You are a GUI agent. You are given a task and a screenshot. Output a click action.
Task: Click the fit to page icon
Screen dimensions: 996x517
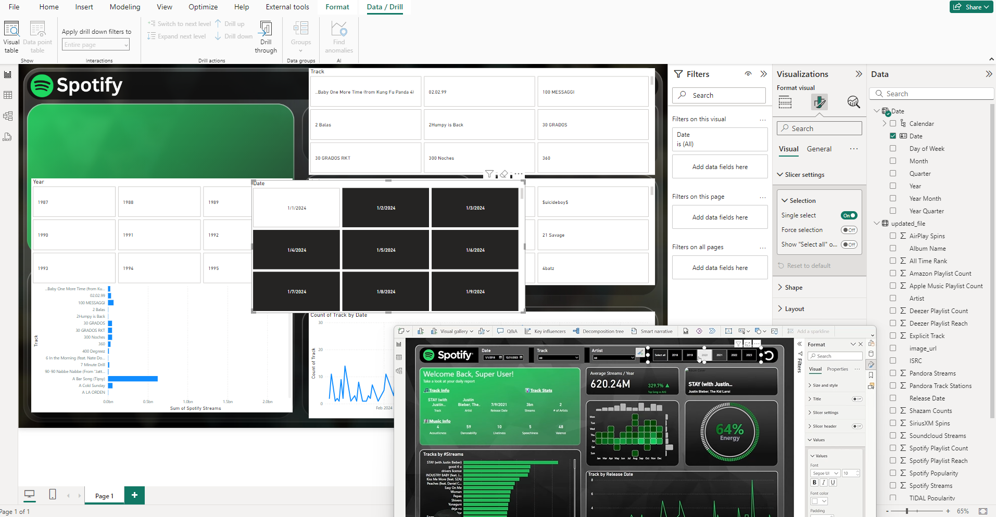(982, 511)
